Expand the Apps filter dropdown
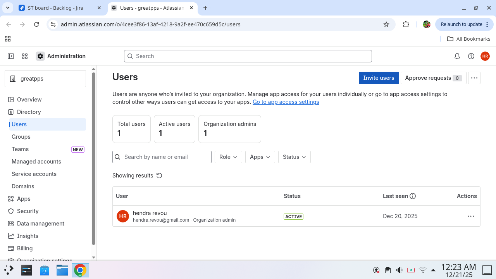Screen dimensions: 496x279 (260, 157)
